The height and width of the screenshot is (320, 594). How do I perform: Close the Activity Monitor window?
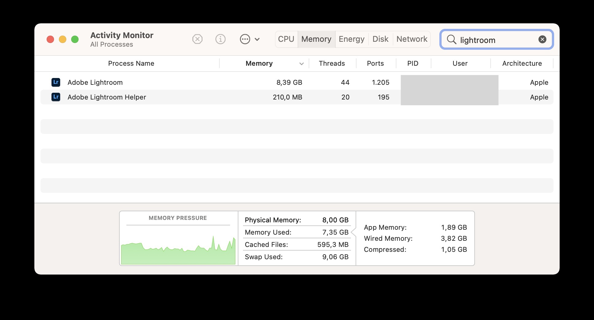pyautogui.click(x=50, y=39)
